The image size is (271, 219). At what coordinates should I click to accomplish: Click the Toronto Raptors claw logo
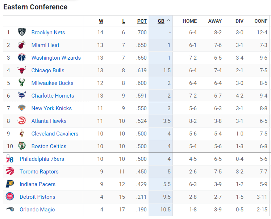(10, 171)
